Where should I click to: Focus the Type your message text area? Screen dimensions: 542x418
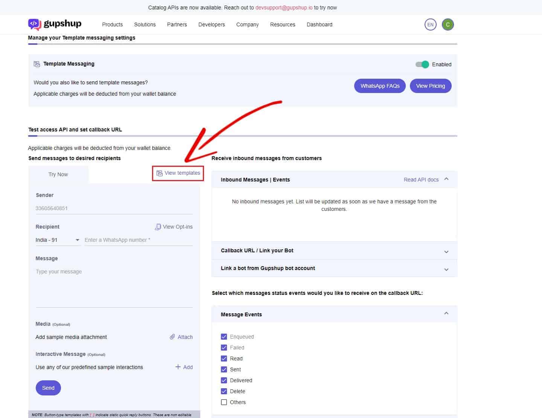point(114,287)
